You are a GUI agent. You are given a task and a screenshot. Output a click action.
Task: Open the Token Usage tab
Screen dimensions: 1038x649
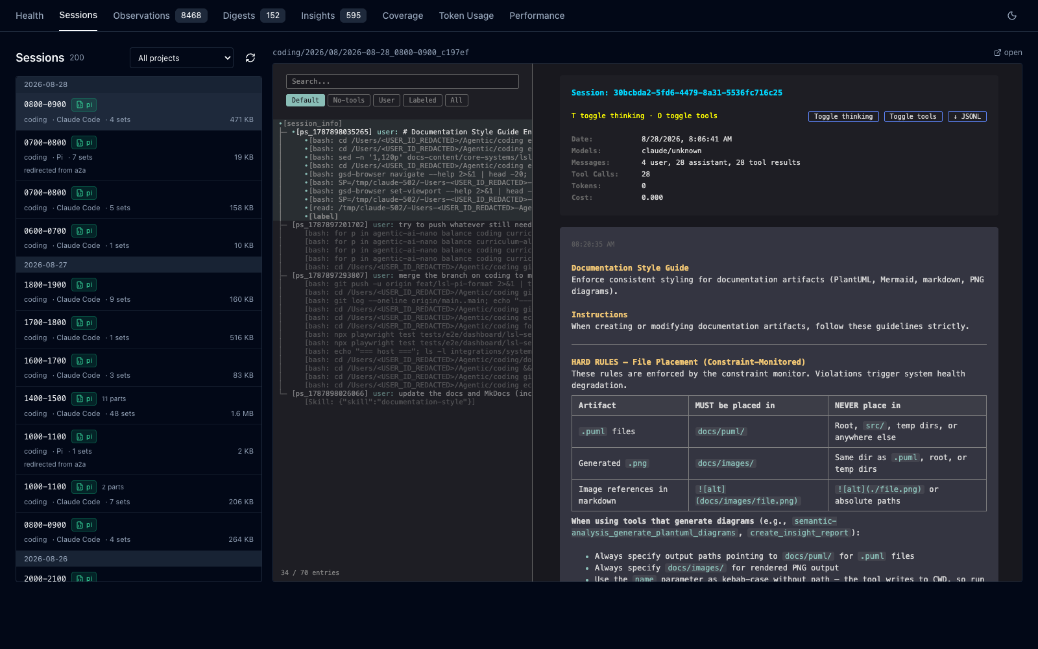pyautogui.click(x=466, y=16)
